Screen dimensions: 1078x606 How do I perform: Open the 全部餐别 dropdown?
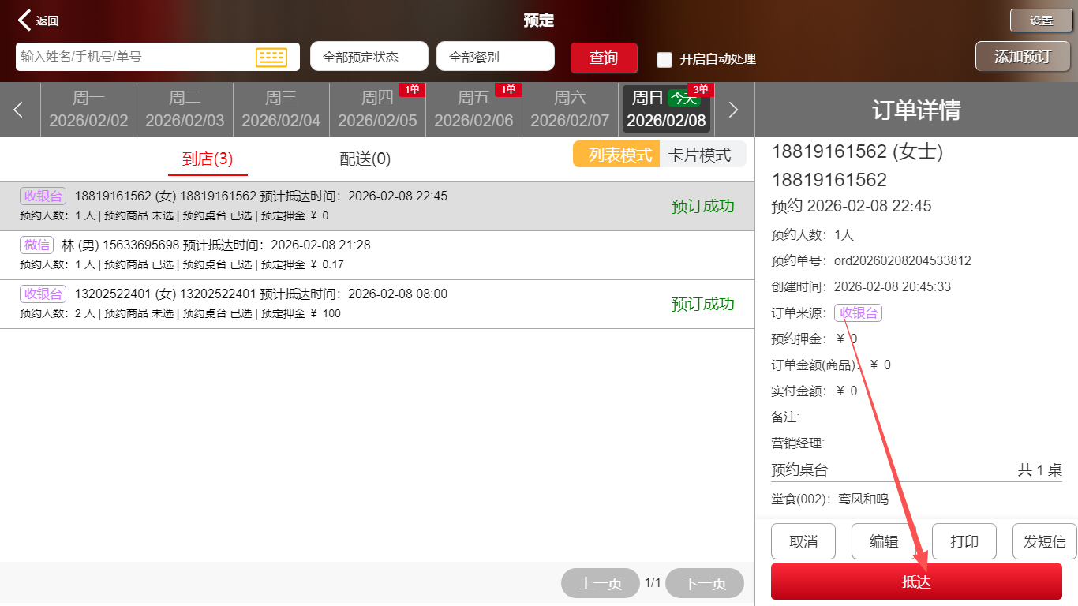point(495,57)
